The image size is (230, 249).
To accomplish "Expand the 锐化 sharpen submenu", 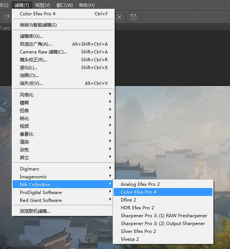I will click(24, 118).
